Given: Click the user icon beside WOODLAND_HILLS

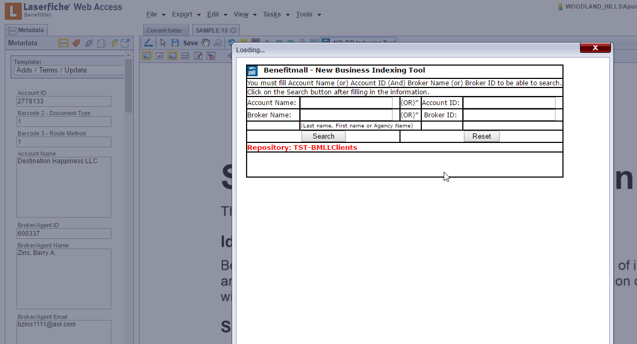Looking at the screenshot, I should 560,7.
